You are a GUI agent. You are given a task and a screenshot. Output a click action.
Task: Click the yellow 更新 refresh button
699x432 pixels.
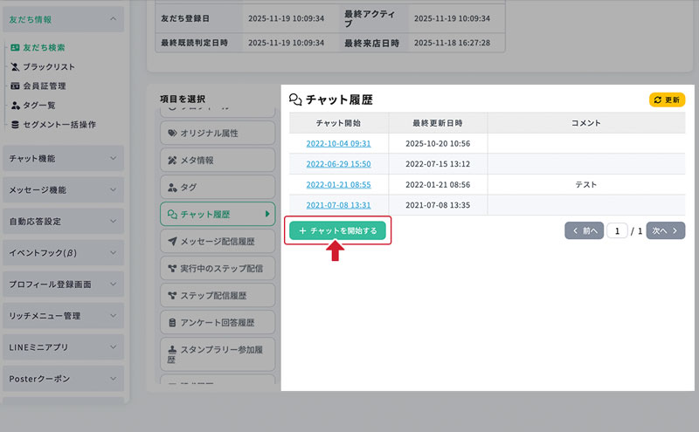click(667, 100)
